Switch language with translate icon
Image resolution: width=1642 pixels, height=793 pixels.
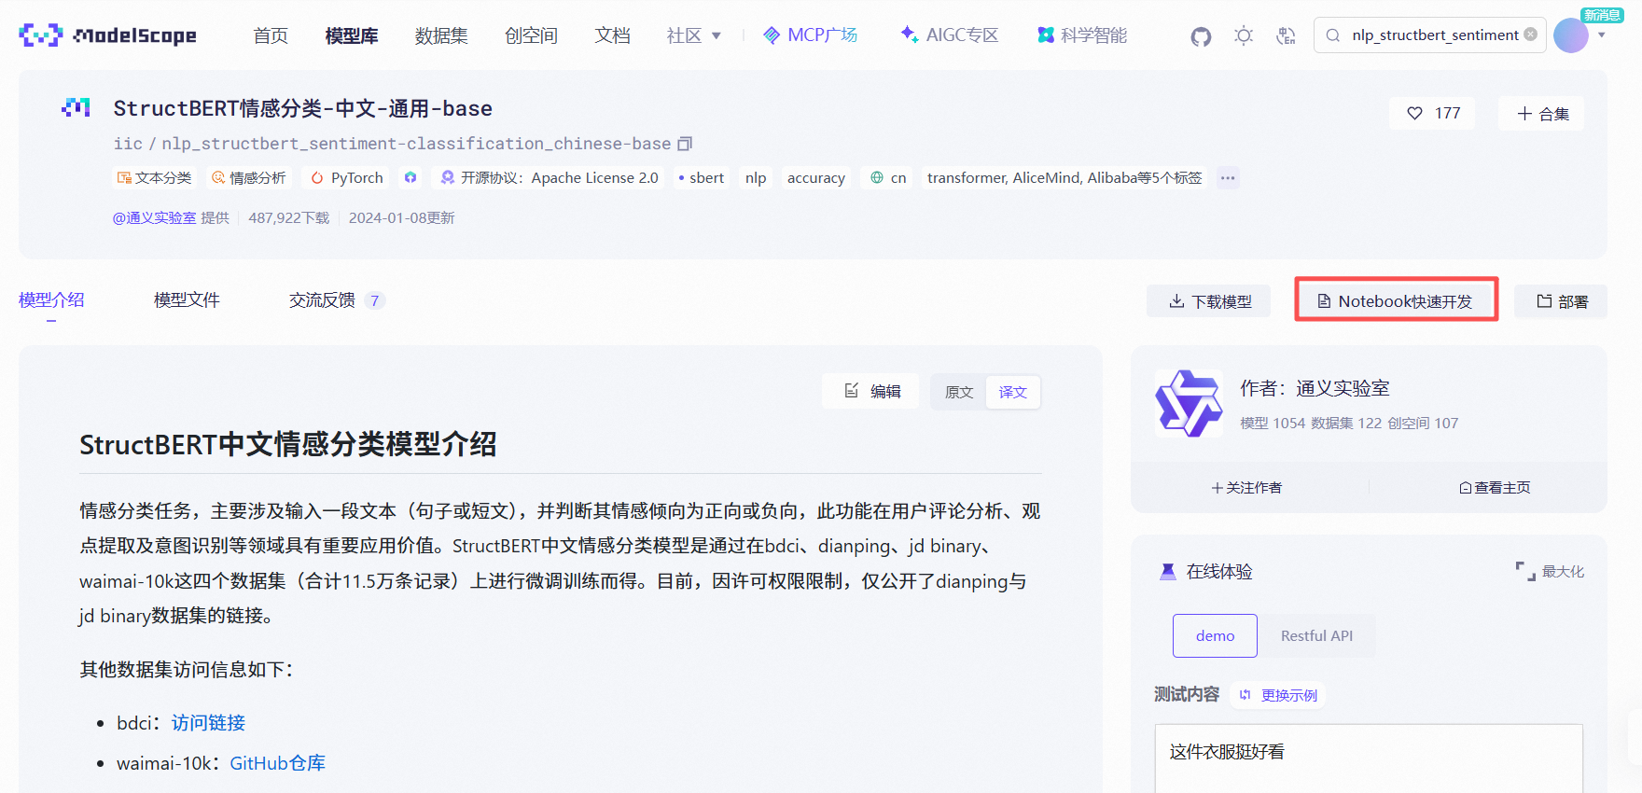click(1287, 36)
